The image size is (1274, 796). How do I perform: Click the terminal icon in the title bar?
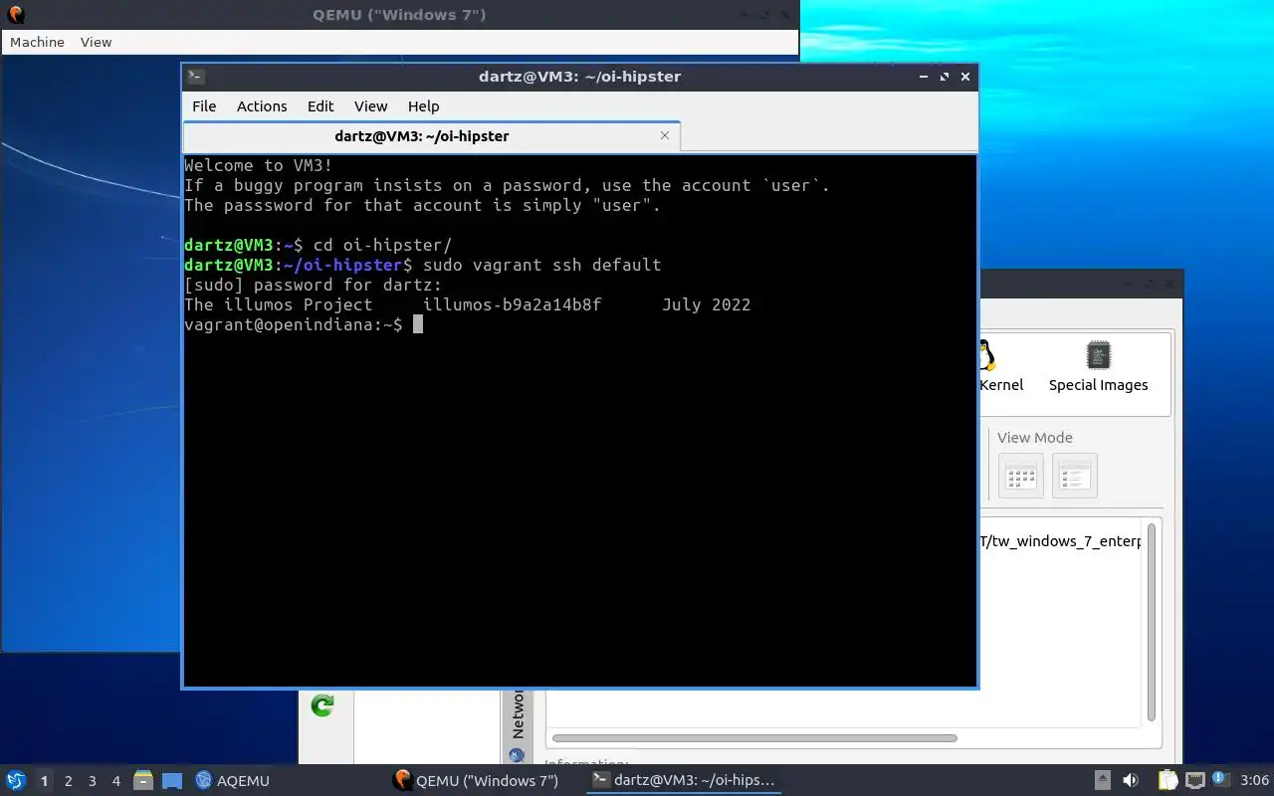click(196, 77)
